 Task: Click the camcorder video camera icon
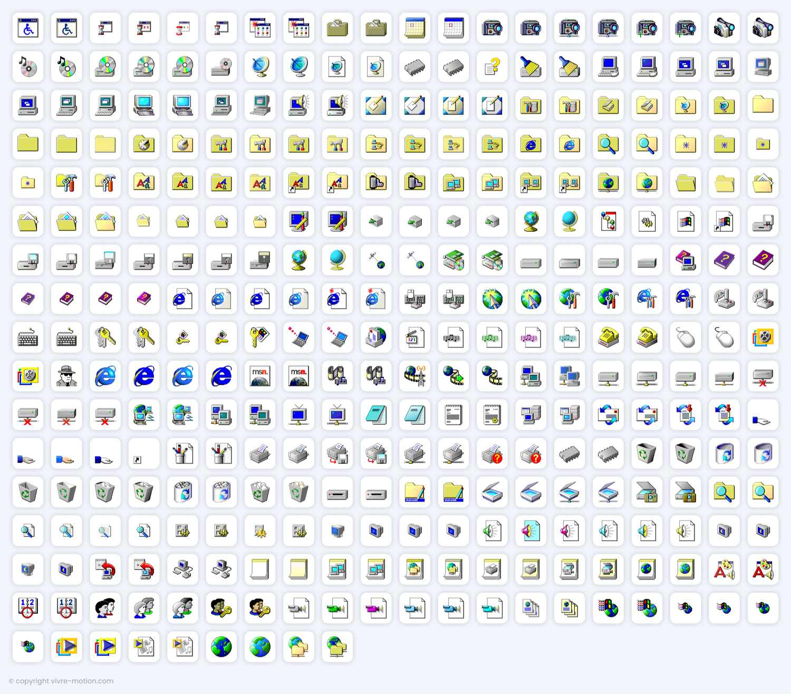724,28
